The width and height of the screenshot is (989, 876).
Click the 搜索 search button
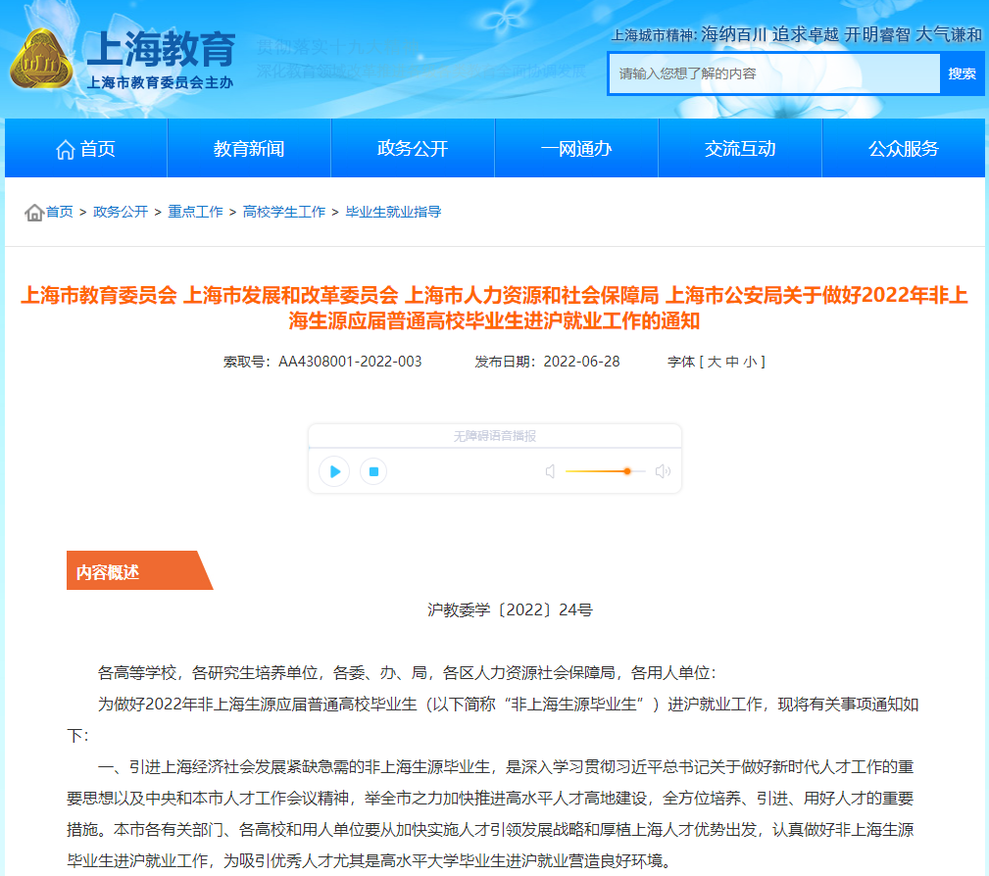[x=962, y=73]
